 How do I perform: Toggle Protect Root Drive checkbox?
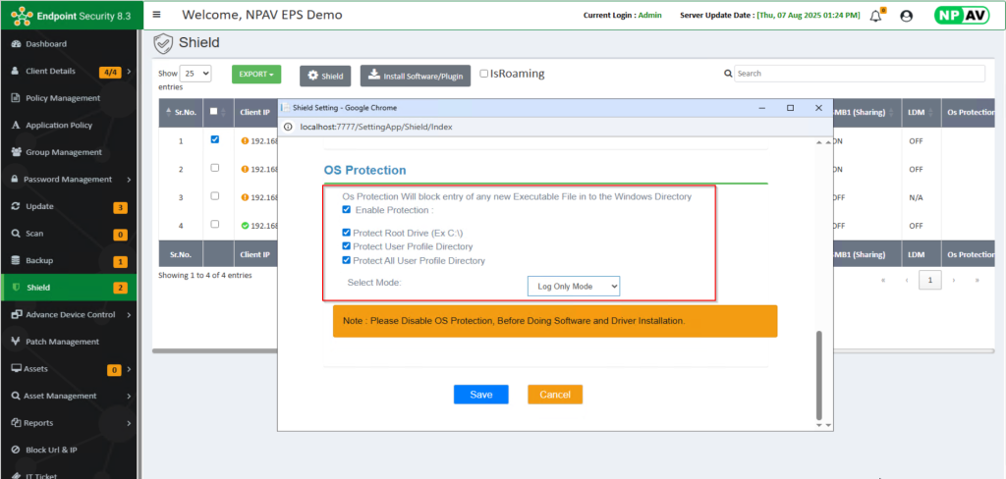click(346, 233)
